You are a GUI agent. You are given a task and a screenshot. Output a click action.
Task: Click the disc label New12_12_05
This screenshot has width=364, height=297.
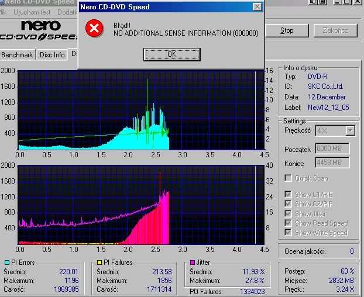(328, 108)
